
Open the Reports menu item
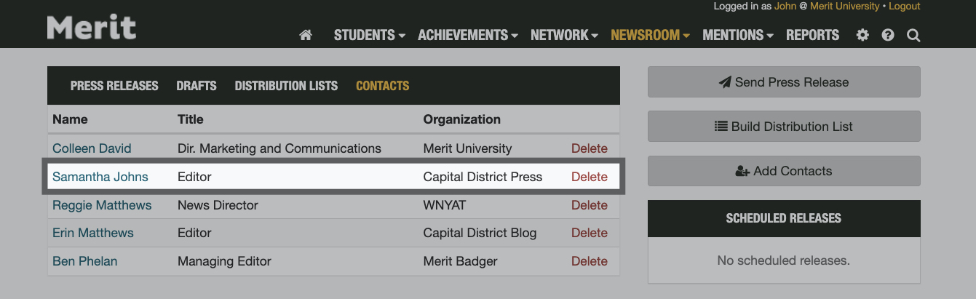click(x=812, y=35)
